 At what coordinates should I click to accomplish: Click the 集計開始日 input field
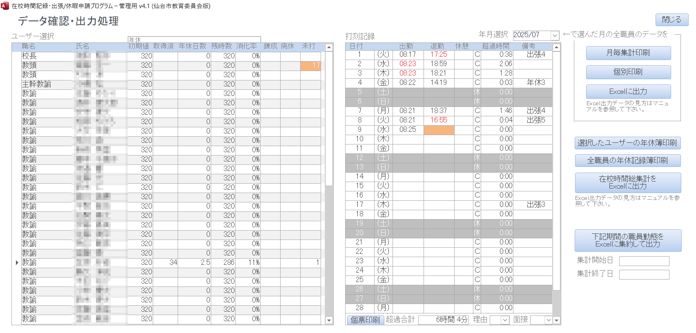(644, 261)
